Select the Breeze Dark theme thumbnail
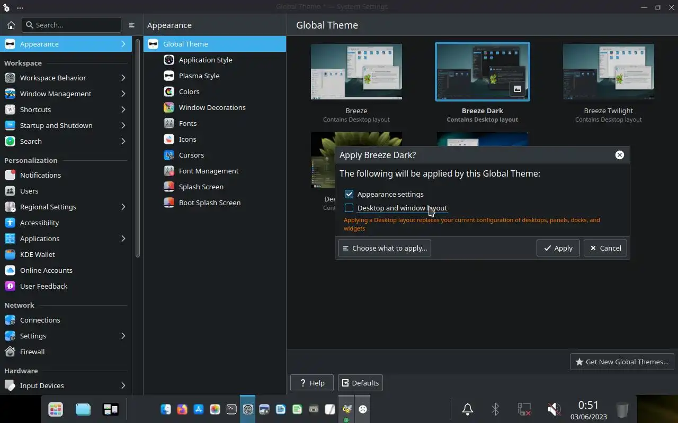 (x=483, y=71)
